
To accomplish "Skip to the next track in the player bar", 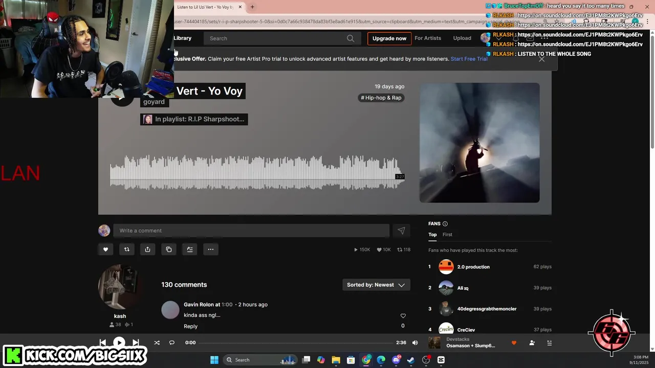I will pos(136,342).
